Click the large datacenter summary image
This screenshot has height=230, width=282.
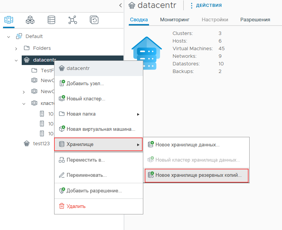(x=147, y=53)
